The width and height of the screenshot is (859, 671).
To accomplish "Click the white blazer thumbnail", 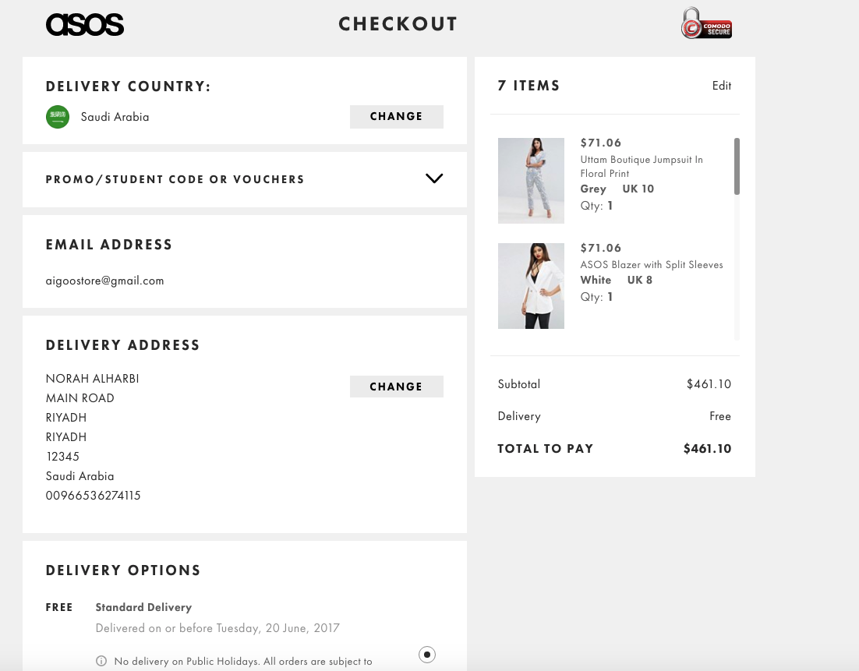I will click(531, 285).
